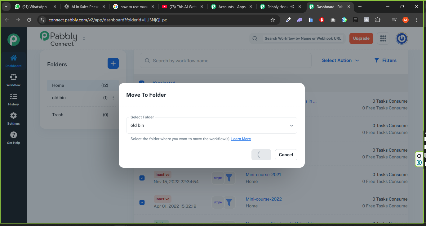Uncheck the Mini-course-2021 workflow checkbox
426x226 pixels.
(142, 178)
